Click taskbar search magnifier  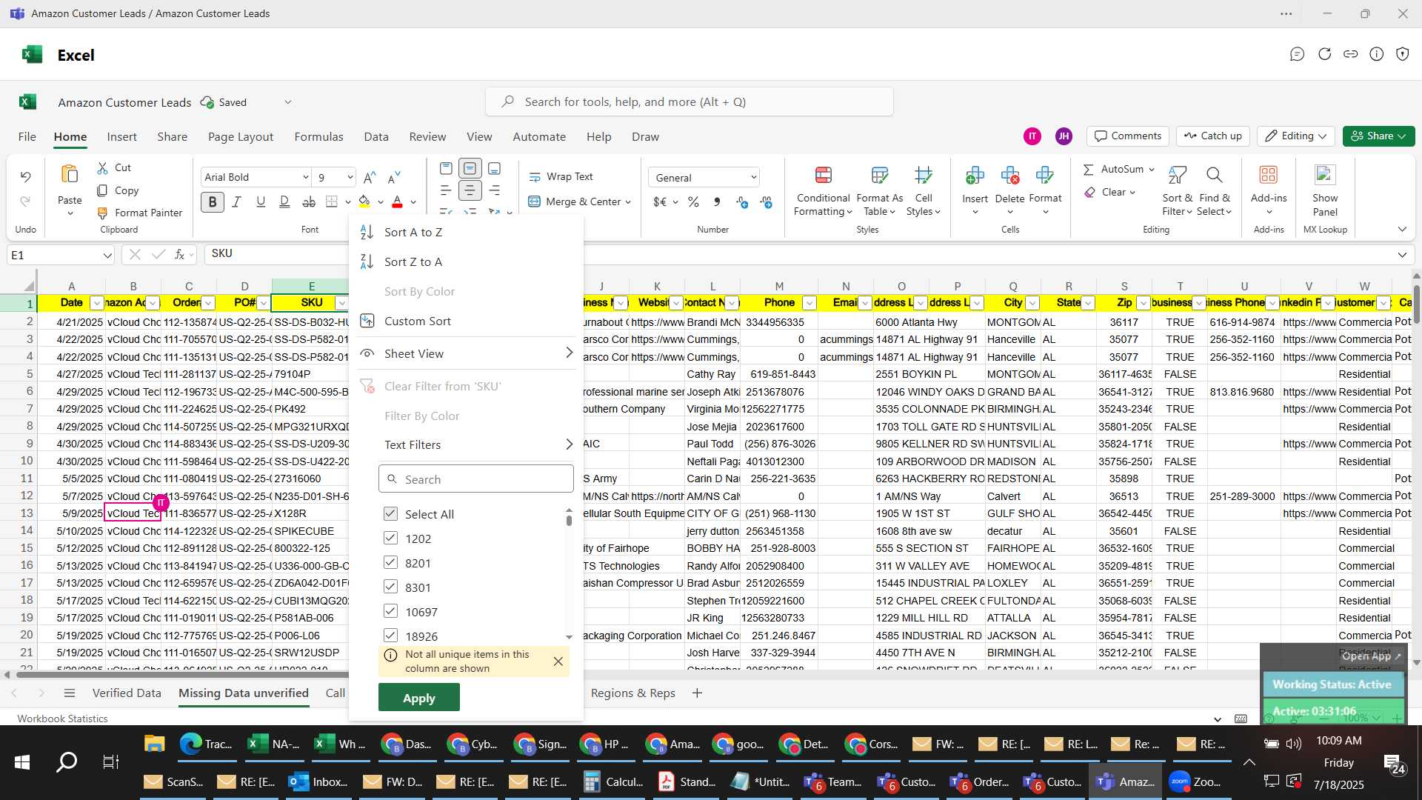click(67, 762)
